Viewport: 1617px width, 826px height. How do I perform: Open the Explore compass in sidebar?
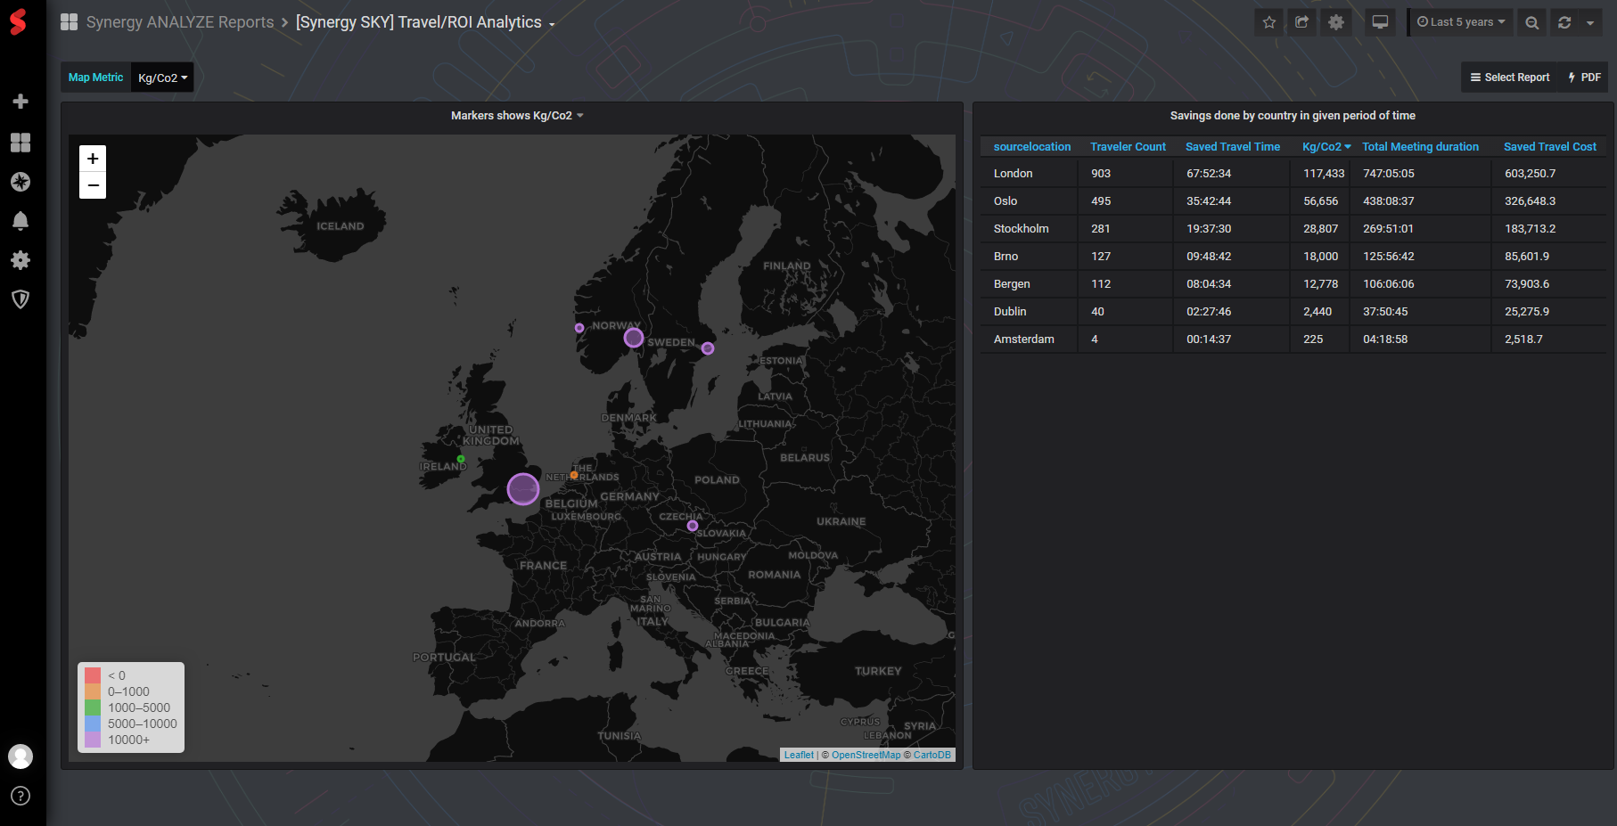click(21, 182)
